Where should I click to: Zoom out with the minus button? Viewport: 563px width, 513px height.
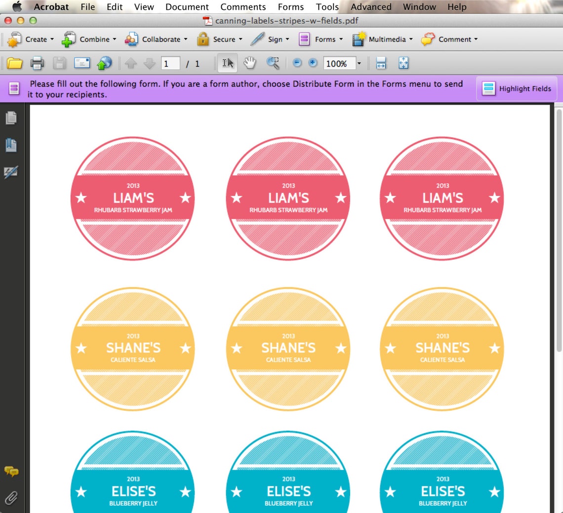(x=297, y=63)
